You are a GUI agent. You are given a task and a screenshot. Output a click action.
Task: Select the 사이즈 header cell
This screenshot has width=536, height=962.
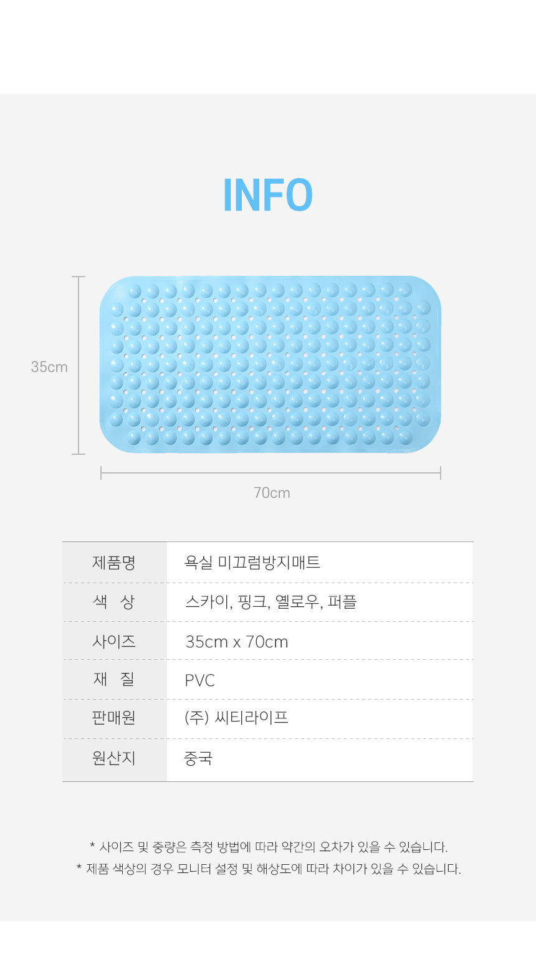pos(115,641)
